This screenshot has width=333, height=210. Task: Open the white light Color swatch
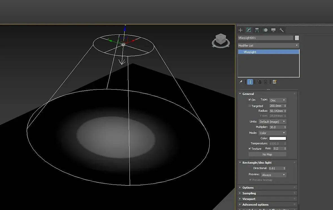click(278, 138)
